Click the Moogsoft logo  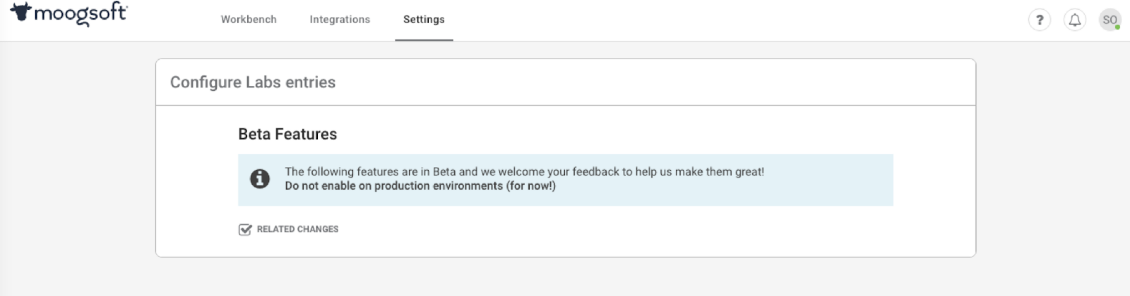tap(69, 14)
